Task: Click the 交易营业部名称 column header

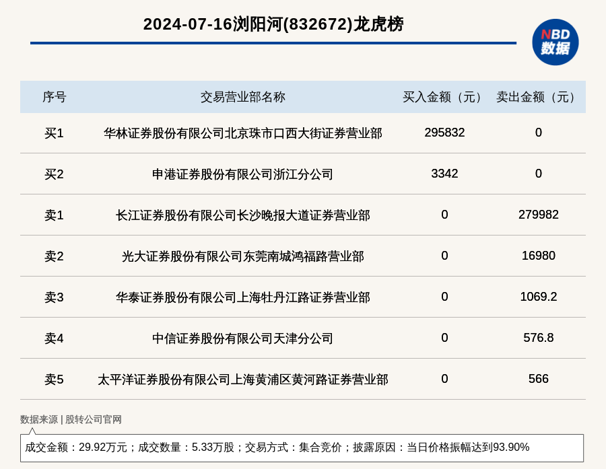Action: point(242,97)
